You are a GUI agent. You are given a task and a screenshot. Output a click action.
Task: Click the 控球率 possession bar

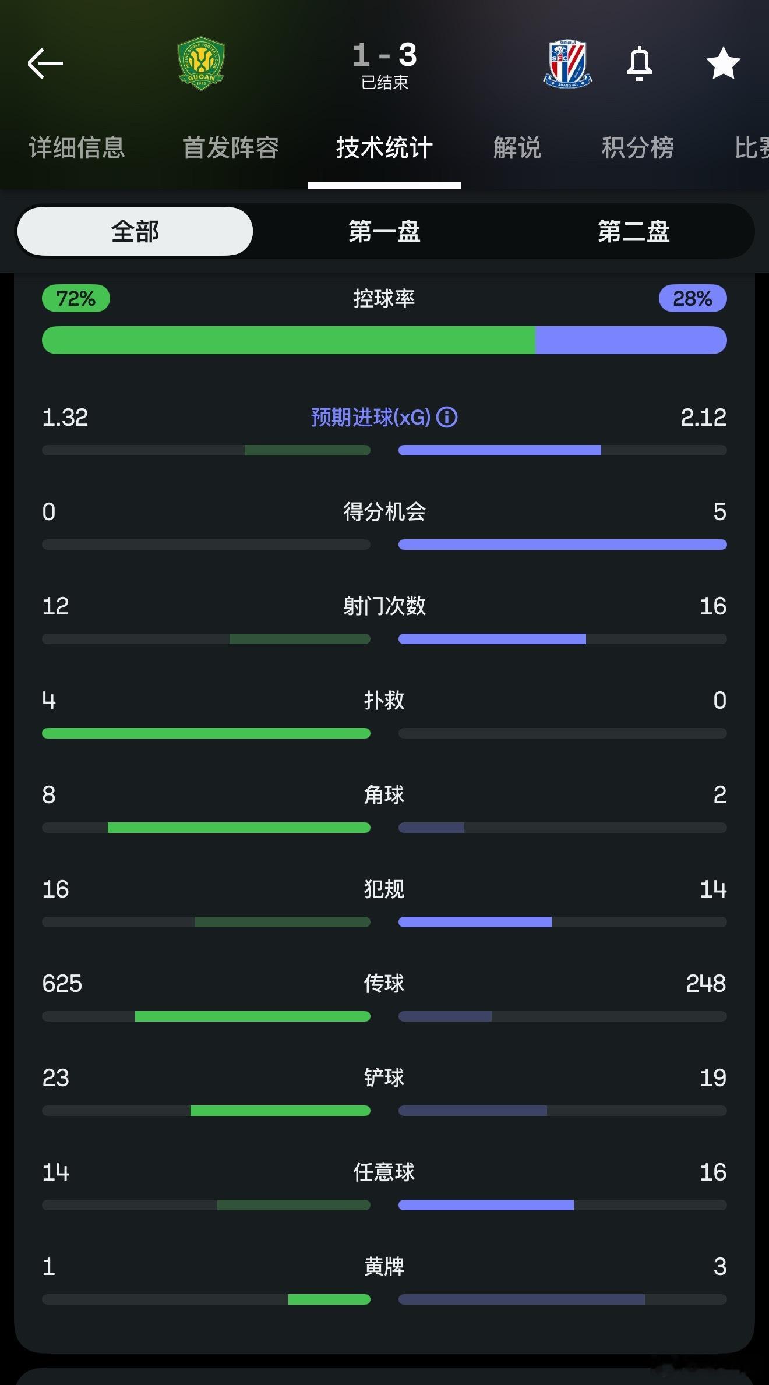pyautogui.click(x=384, y=340)
